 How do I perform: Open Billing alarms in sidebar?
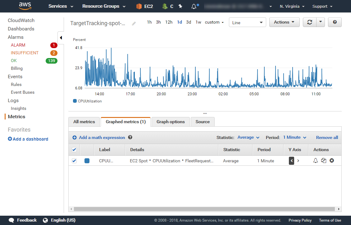(17, 69)
